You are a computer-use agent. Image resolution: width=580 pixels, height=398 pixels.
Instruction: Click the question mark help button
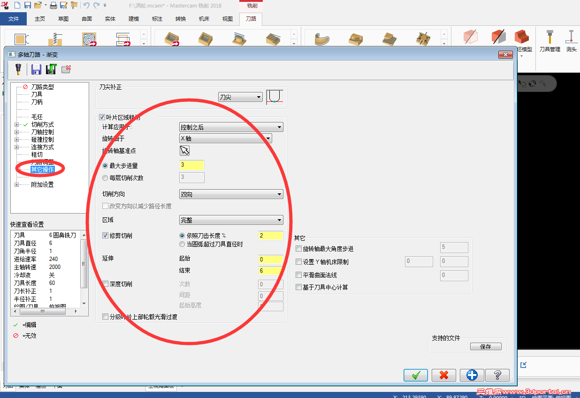[x=497, y=375]
